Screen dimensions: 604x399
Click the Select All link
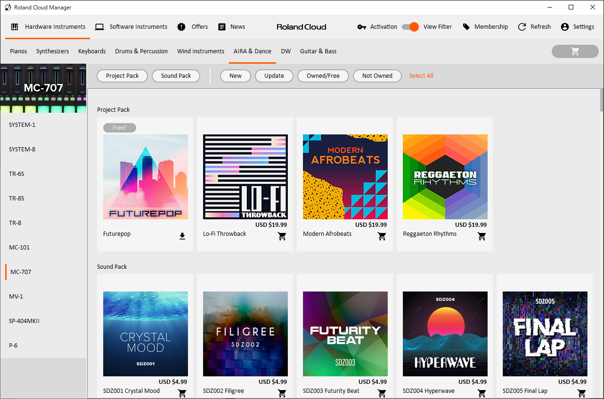click(x=421, y=76)
